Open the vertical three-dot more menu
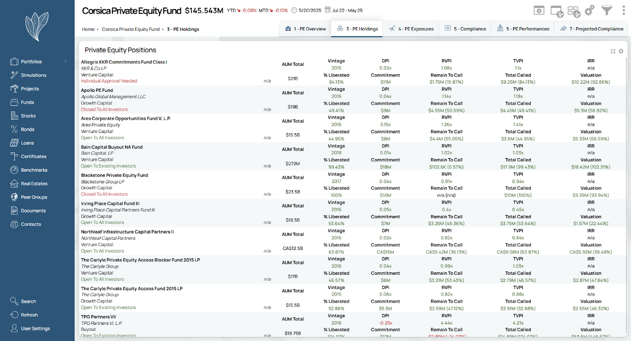This screenshot has height=341, width=631. (624, 10)
